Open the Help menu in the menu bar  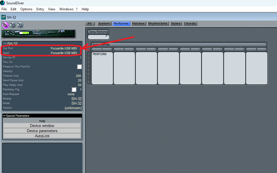85,9
